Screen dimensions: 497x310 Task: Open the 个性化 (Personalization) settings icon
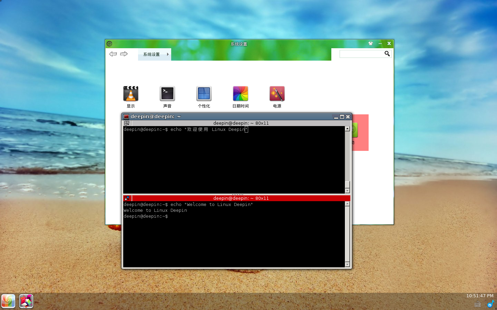click(x=204, y=93)
